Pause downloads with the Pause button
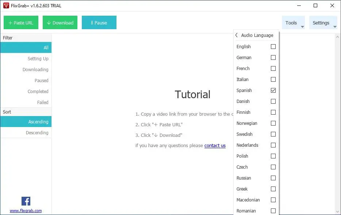341x215 pixels. pyautogui.click(x=99, y=22)
